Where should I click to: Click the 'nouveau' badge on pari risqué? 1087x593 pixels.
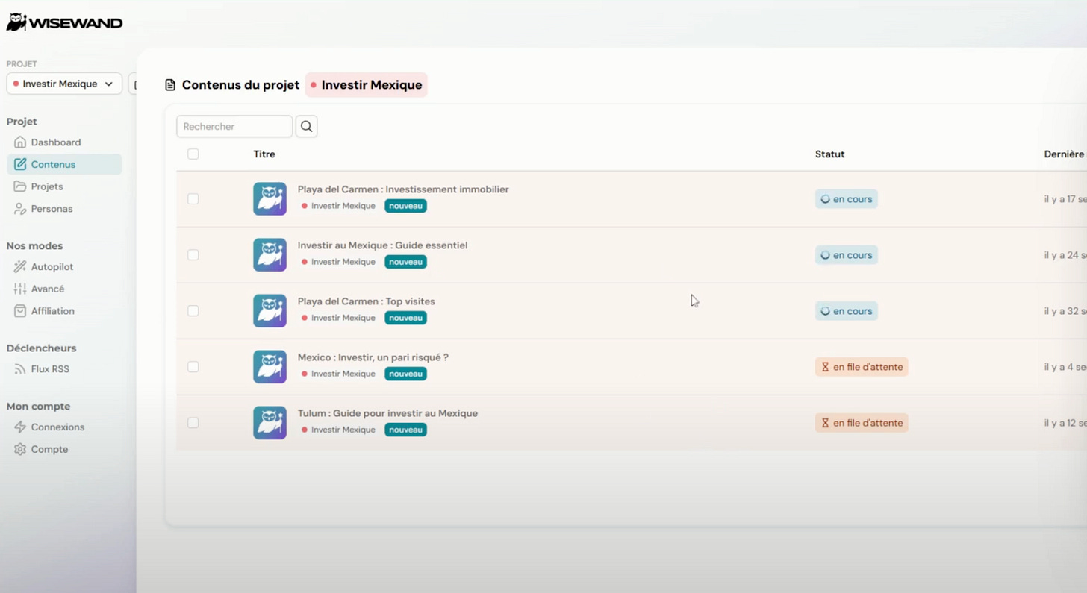(x=405, y=374)
